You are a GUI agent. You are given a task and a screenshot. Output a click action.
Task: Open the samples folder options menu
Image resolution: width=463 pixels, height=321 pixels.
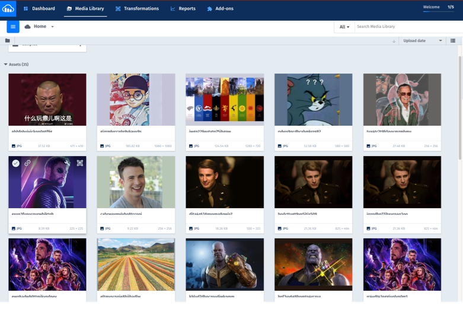click(80, 45)
